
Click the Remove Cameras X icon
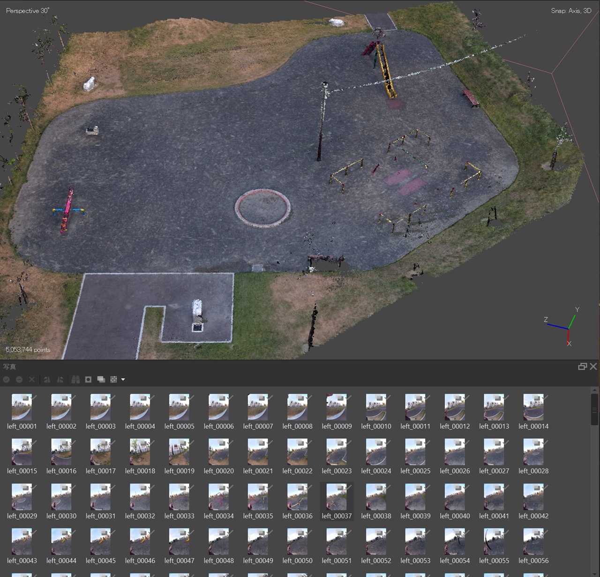click(32, 380)
